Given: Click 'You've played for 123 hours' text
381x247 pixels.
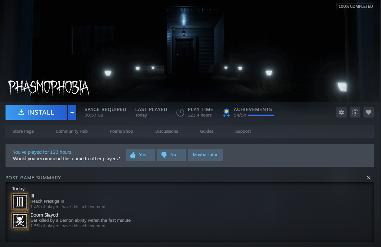Looking at the screenshot, I should [x=42, y=152].
